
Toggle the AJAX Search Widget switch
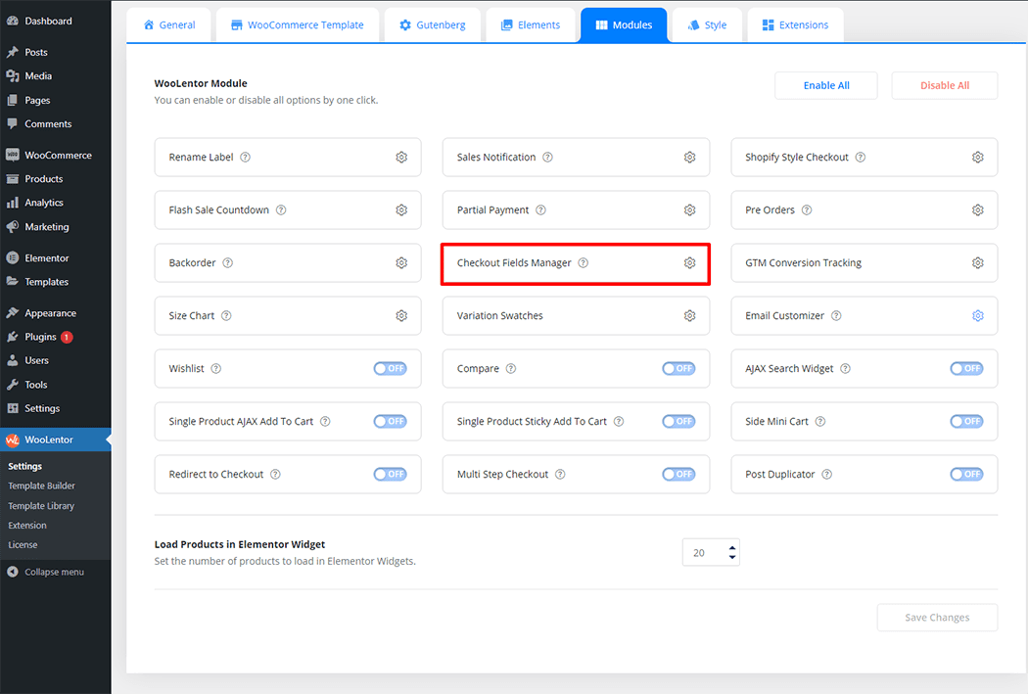(x=966, y=368)
